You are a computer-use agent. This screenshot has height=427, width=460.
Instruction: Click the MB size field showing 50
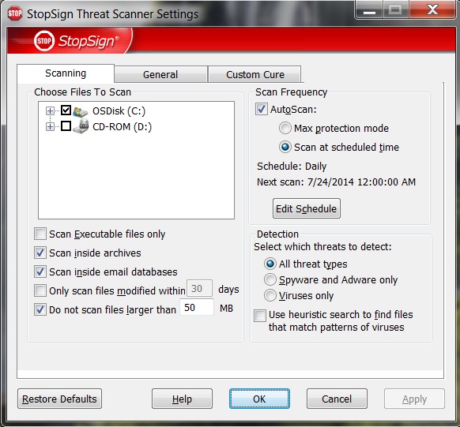click(197, 308)
